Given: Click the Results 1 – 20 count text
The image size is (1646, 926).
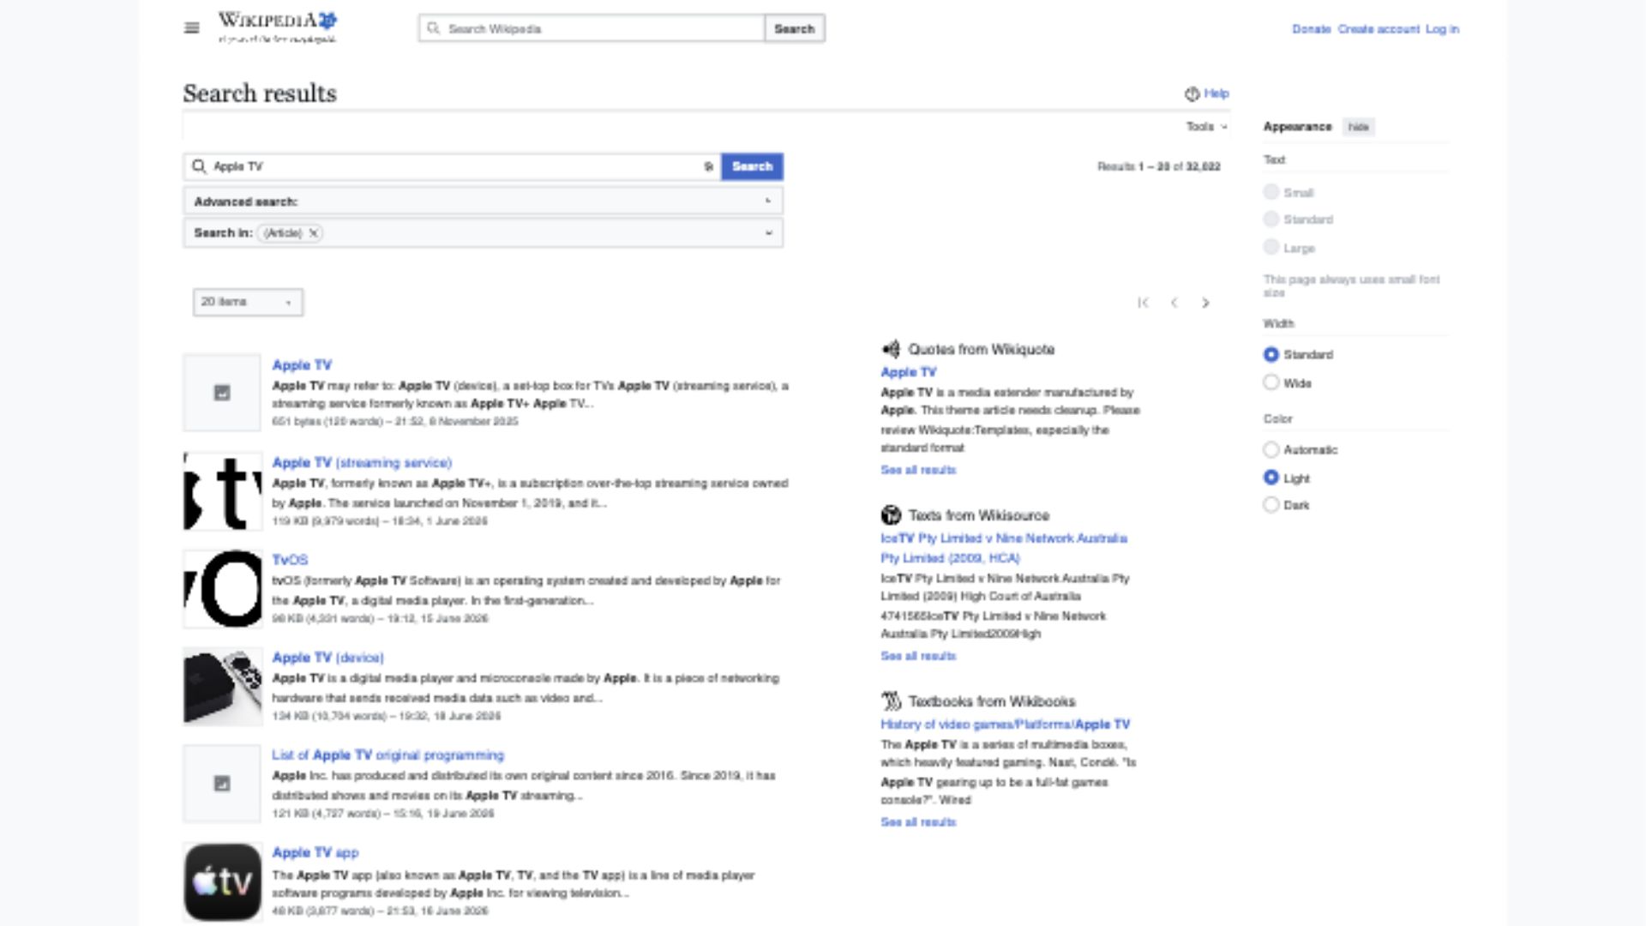Looking at the screenshot, I should [1158, 166].
